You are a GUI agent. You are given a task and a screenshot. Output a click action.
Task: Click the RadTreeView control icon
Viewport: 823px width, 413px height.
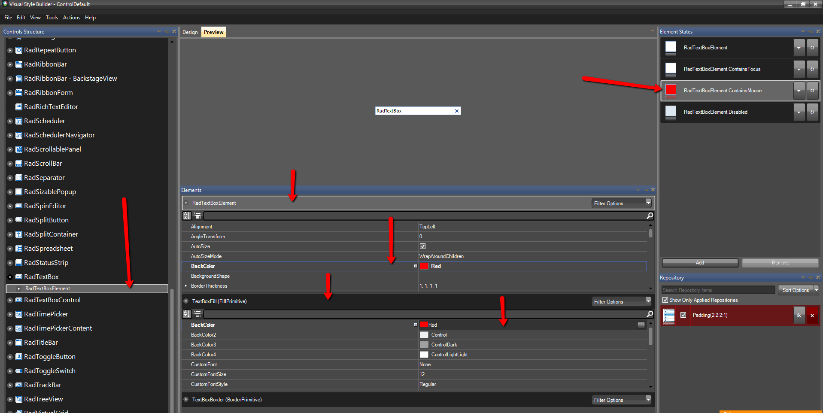pos(19,399)
